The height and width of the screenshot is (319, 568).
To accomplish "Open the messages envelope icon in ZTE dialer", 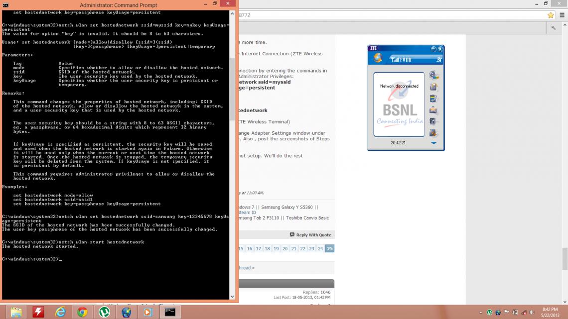I will click(433, 110).
